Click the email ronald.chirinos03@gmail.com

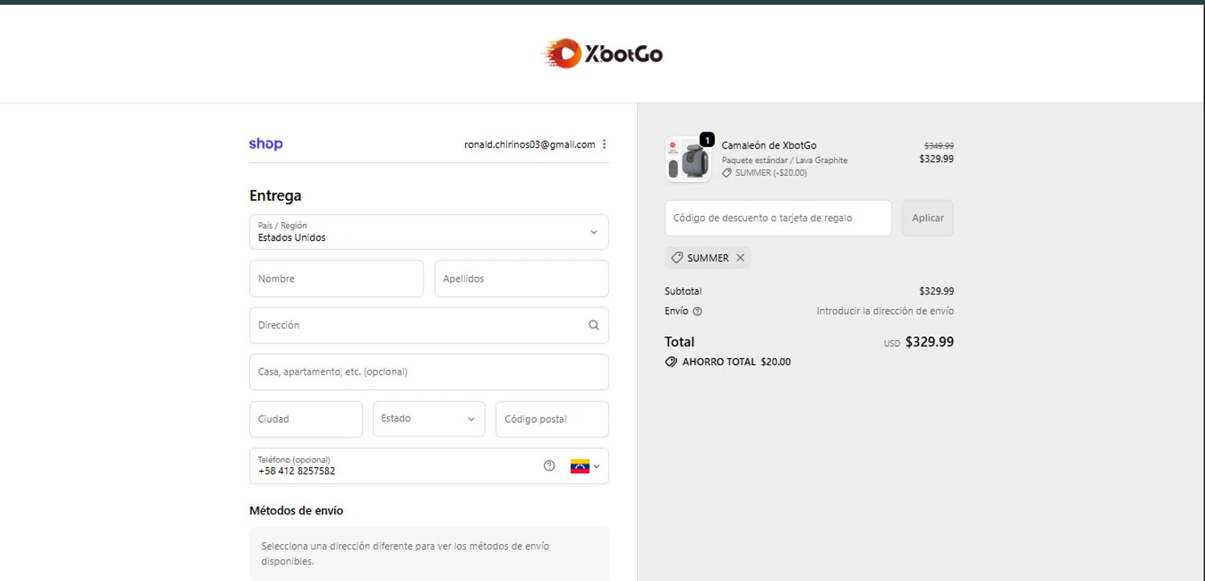coord(529,144)
